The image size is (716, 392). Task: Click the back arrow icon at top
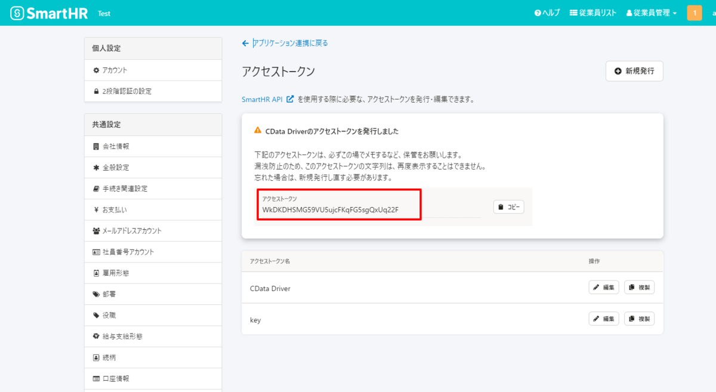pyautogui.click(x=245, y=43)
